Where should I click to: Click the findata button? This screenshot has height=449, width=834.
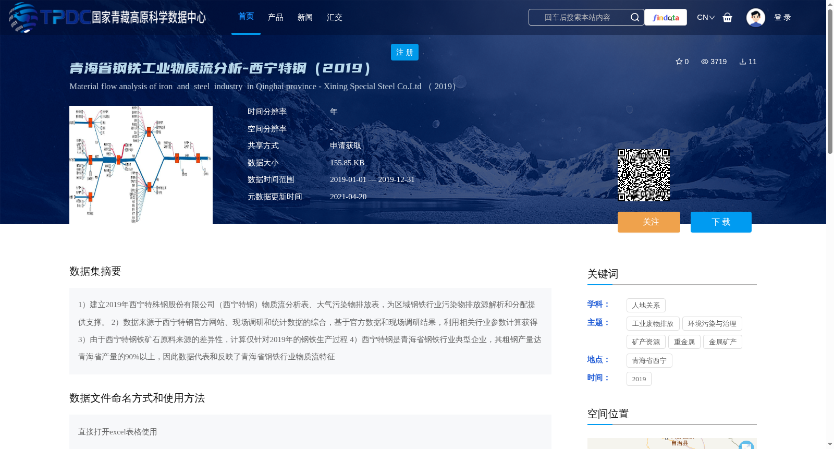tap(666, 17)
